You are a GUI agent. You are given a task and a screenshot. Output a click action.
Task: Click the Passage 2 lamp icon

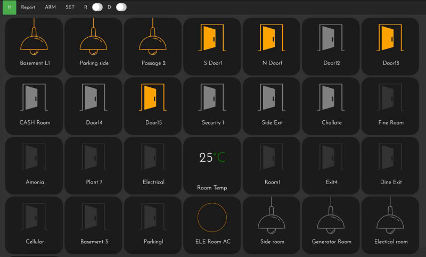pyautogui.click(x=153, y=38)
